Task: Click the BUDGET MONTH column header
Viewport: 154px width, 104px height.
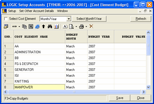Action: point(76,37)
